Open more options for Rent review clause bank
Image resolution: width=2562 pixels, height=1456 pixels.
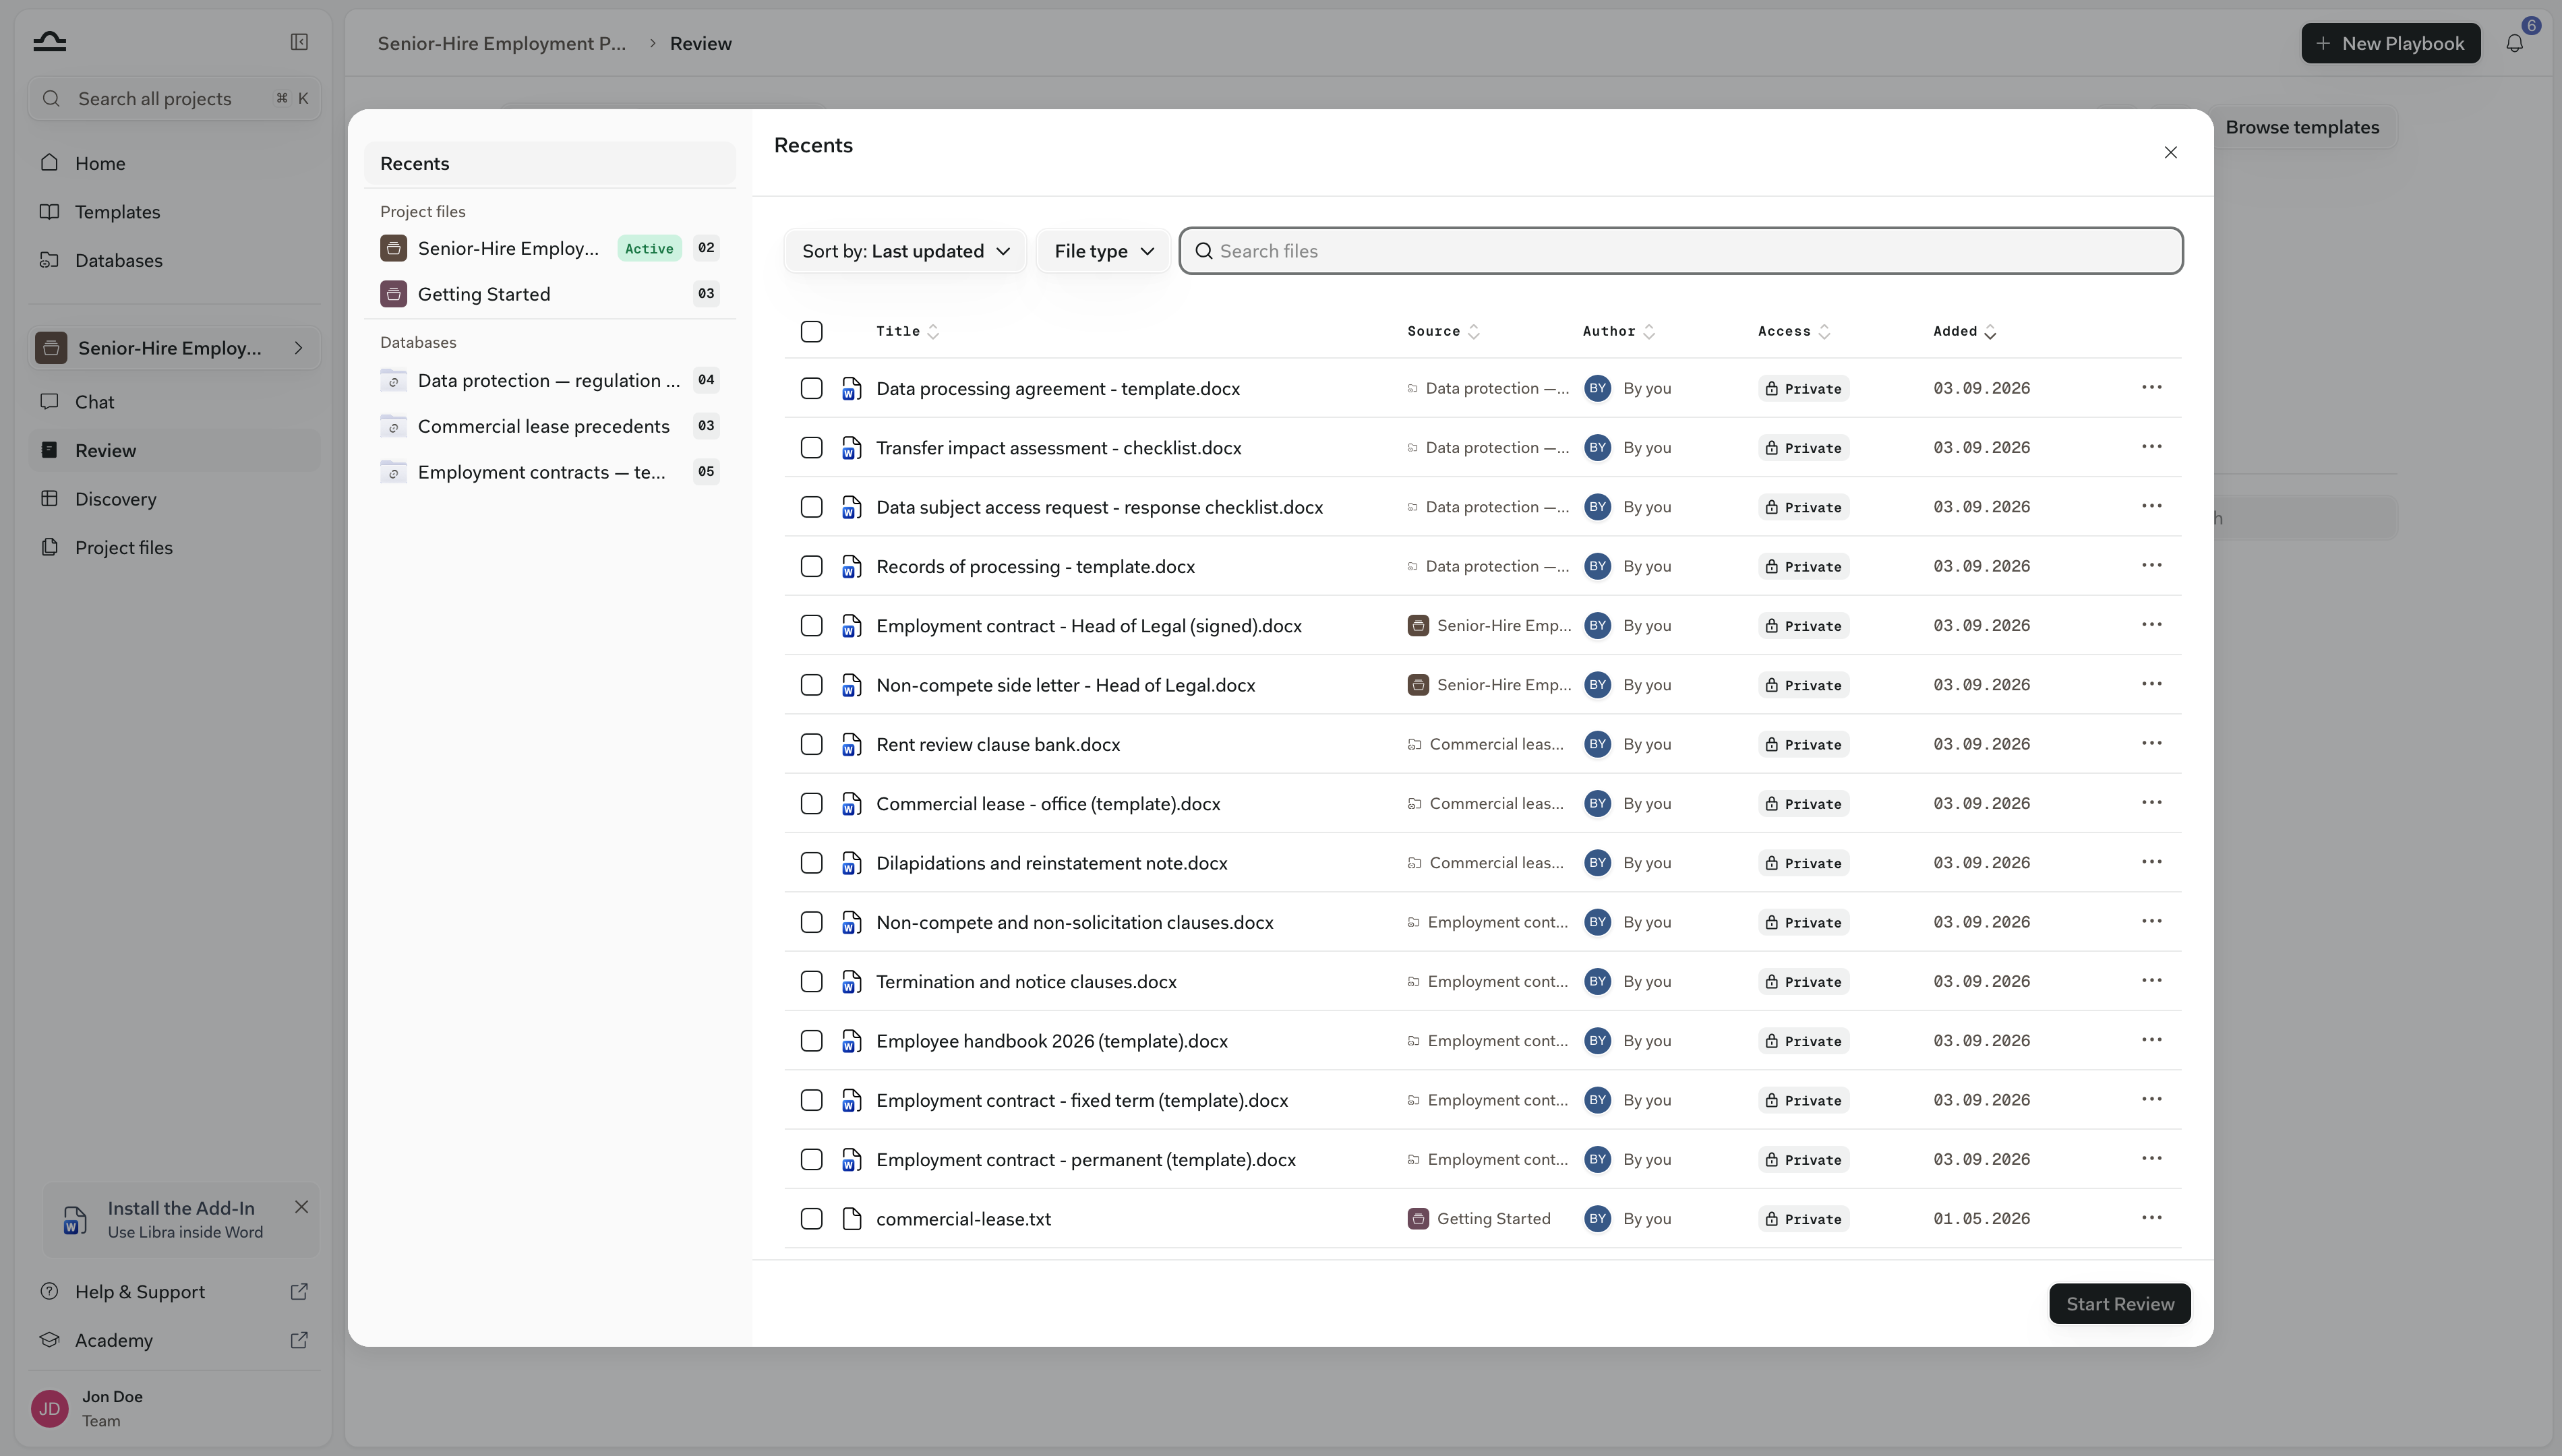click(x=2152, y=743)
